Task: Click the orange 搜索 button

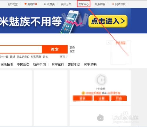Action: pyautogui.click(x=55, y=49)
